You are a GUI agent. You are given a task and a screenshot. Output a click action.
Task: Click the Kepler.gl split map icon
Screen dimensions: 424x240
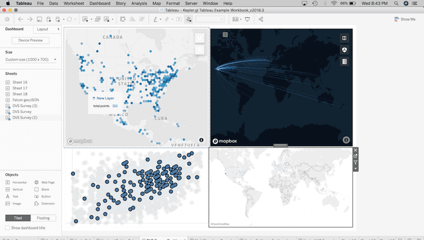point(344,38)
